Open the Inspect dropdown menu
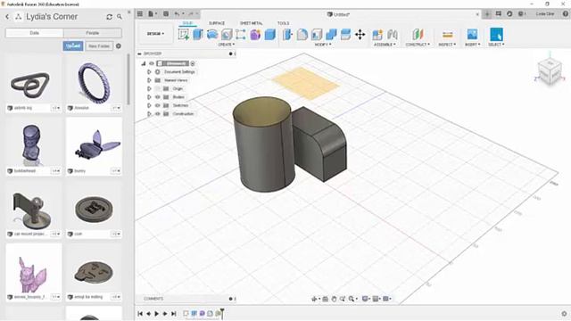571x321 pixels. [x=447, y=45]
